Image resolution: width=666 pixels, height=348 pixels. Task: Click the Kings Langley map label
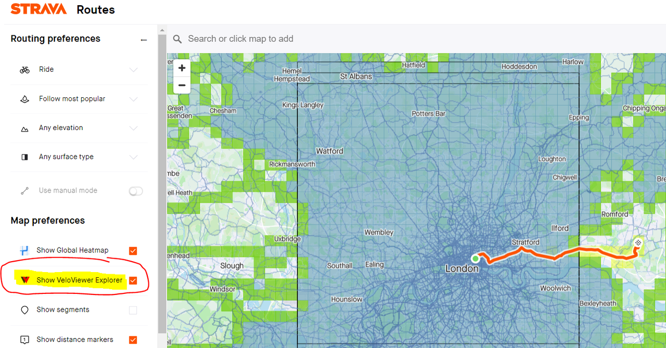coord(303,105)
